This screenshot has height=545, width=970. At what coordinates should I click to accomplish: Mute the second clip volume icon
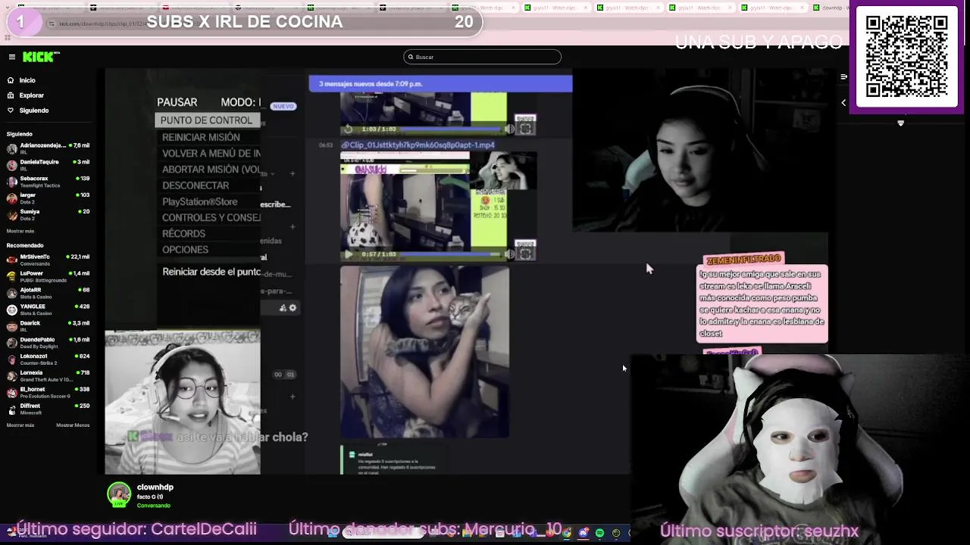pos(509,254)
